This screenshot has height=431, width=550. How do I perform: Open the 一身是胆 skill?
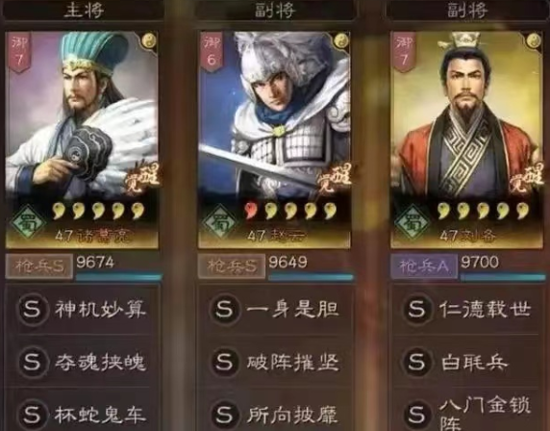pyautogui.click(x=275, y=310)
